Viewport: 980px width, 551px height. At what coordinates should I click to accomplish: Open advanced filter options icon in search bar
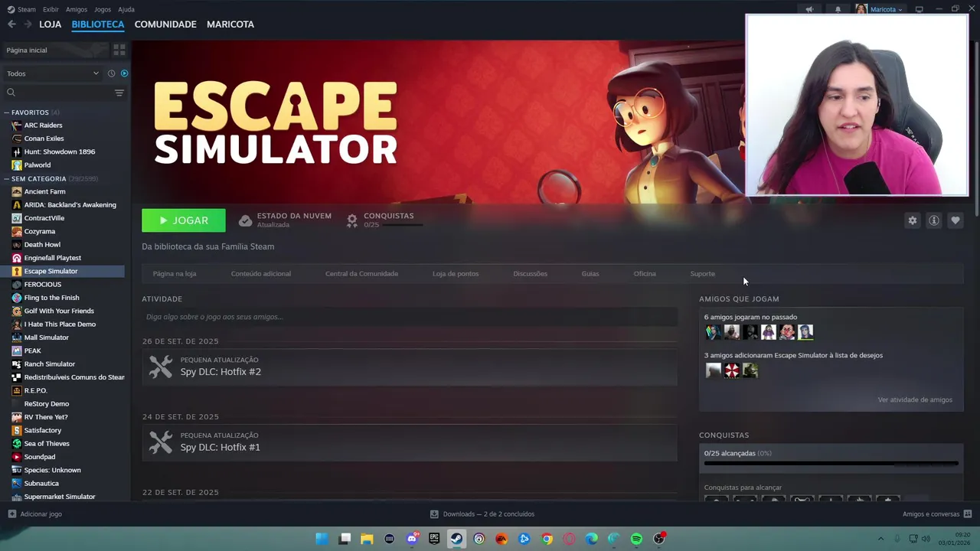tap(119, 93)
